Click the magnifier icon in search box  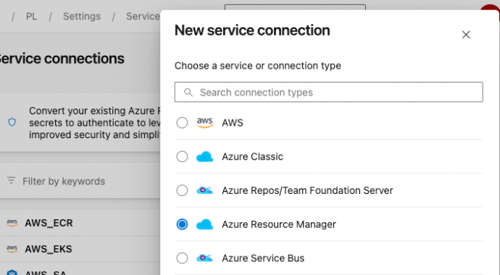tap(188, 93)
